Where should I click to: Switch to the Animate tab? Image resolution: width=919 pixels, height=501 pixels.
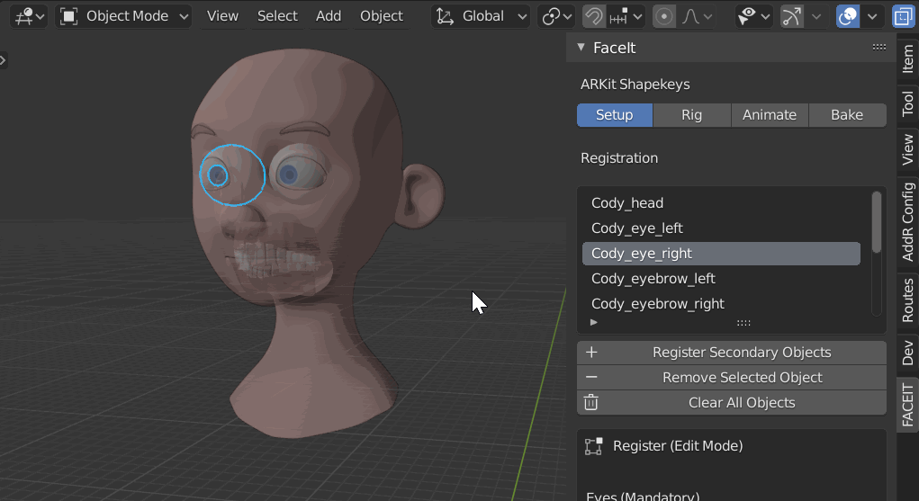(x=770, y=115)
